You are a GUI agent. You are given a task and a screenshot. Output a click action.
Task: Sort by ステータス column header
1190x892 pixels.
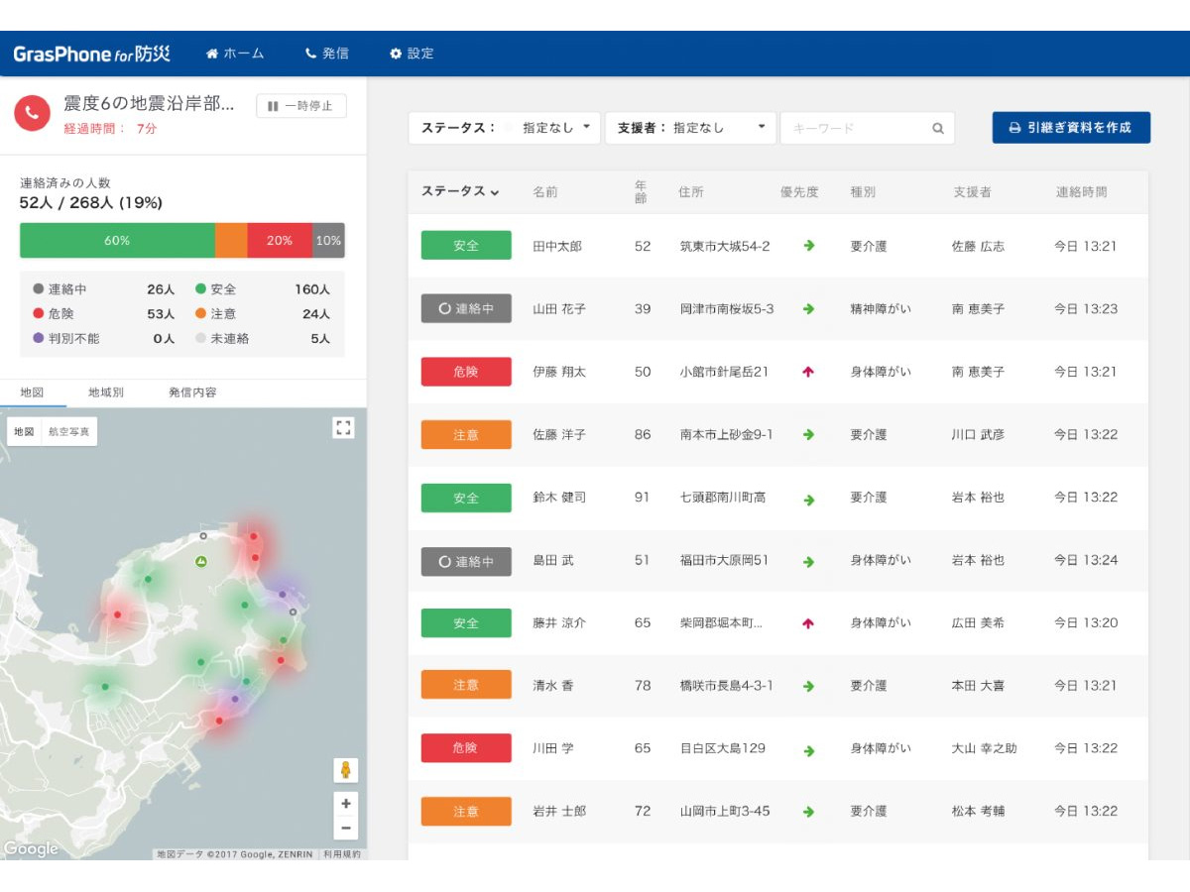(x=460, y=191)
